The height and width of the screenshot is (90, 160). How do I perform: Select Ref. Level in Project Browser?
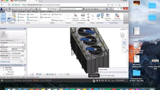tap(11, 72)
